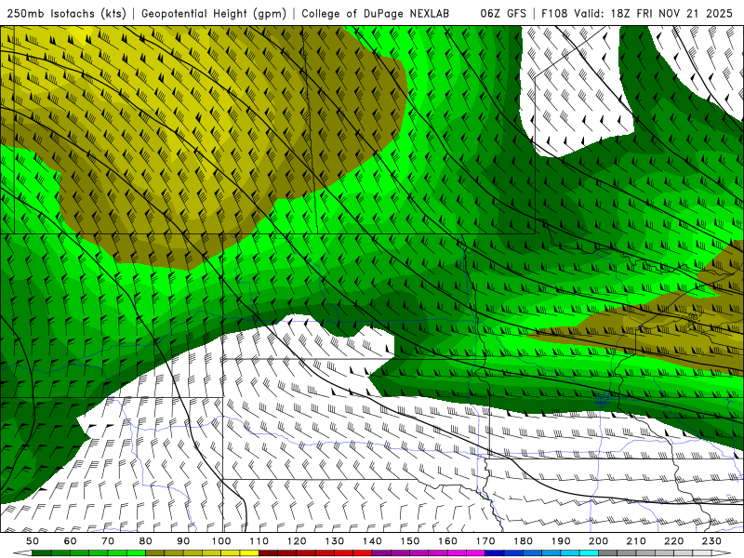Click the '110' color scale label
Image resolution: width=744 pixels, height=558 pixels.
(259, 541)
